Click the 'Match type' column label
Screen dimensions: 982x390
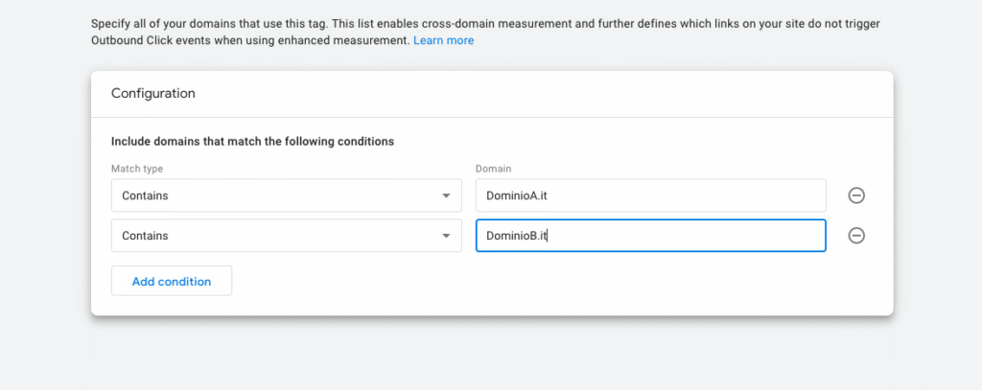(x=137, y=169)
